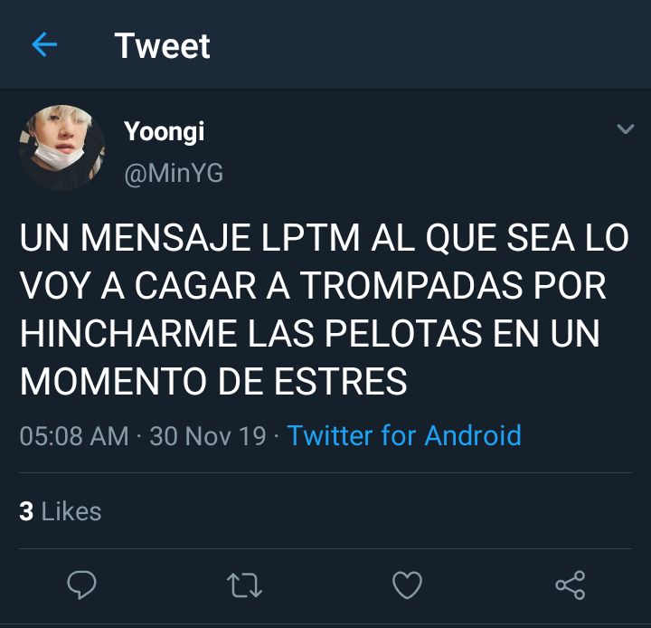
Task: Tap the word TROMPADAS in tweet
Action: [x=410, y=286]
